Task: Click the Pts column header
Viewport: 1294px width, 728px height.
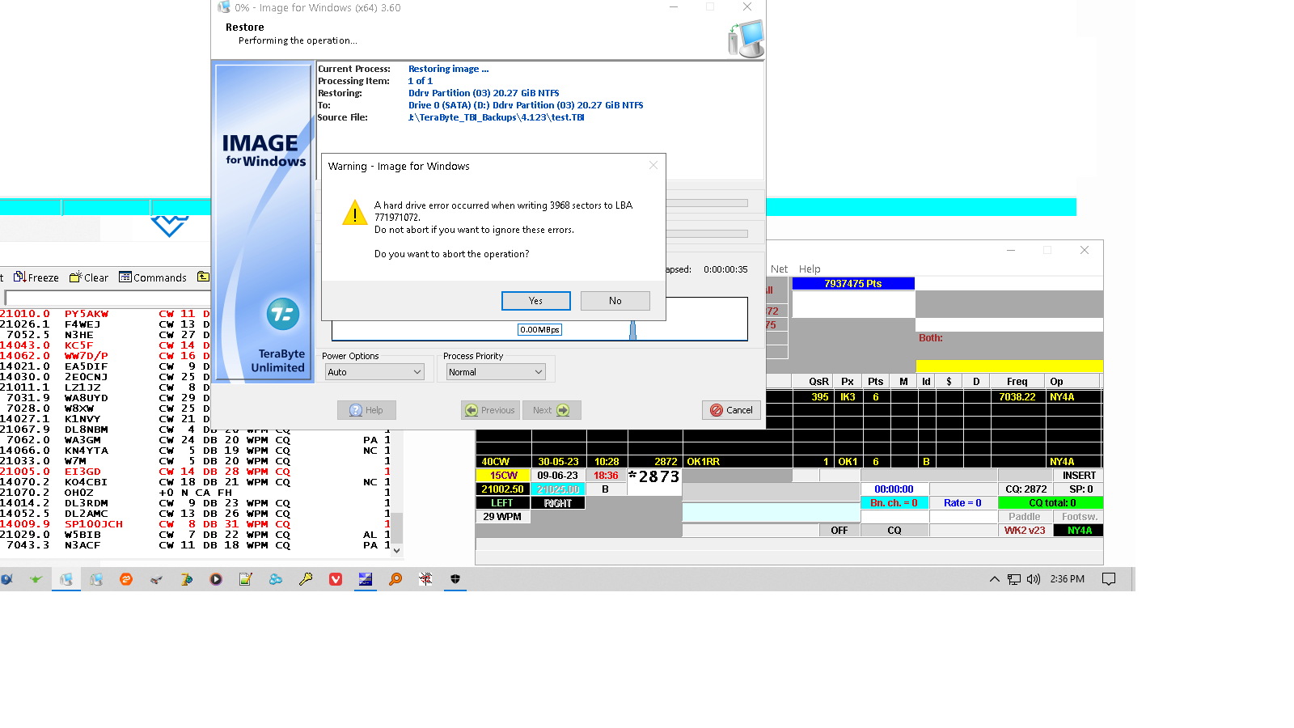Action: click(x=876, y=382)
